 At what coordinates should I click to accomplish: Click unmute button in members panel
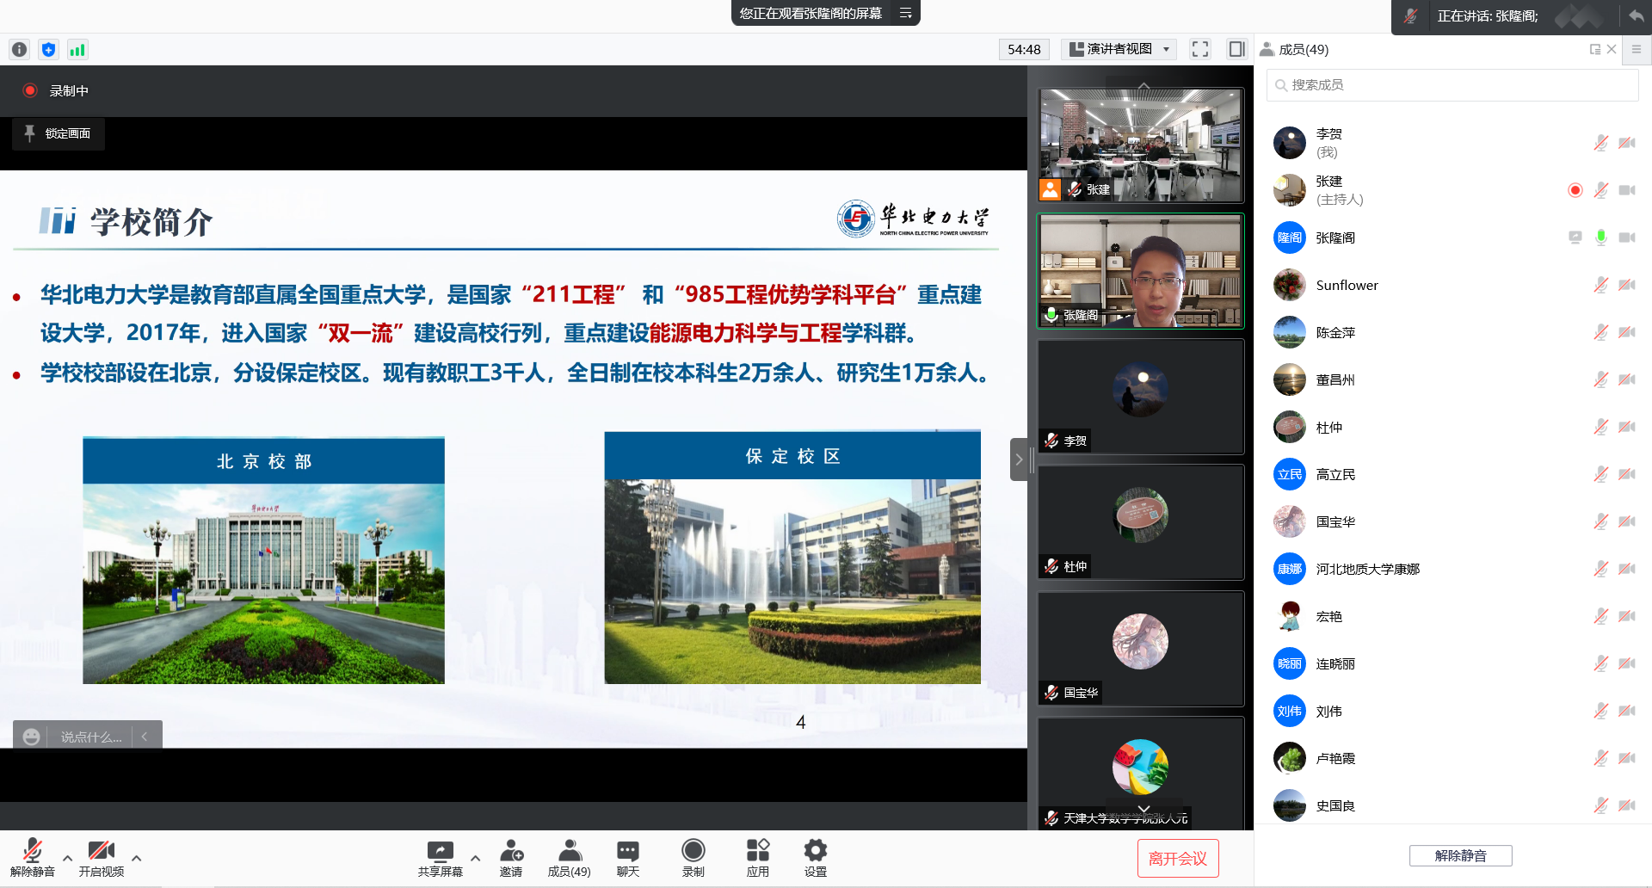coord(1460,855)
